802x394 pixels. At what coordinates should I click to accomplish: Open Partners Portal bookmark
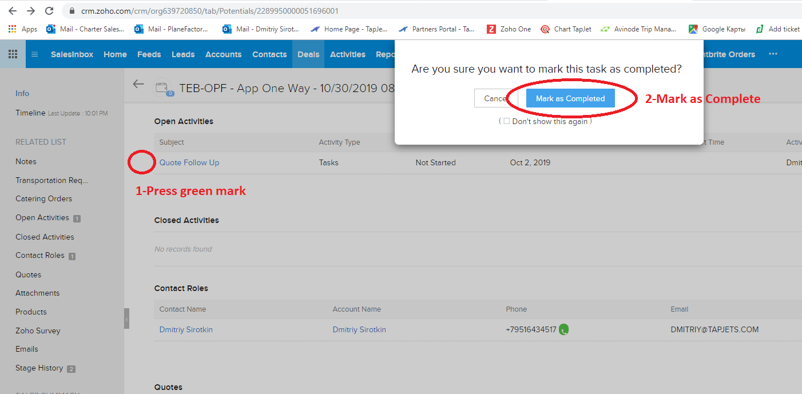tap(436, 29)
